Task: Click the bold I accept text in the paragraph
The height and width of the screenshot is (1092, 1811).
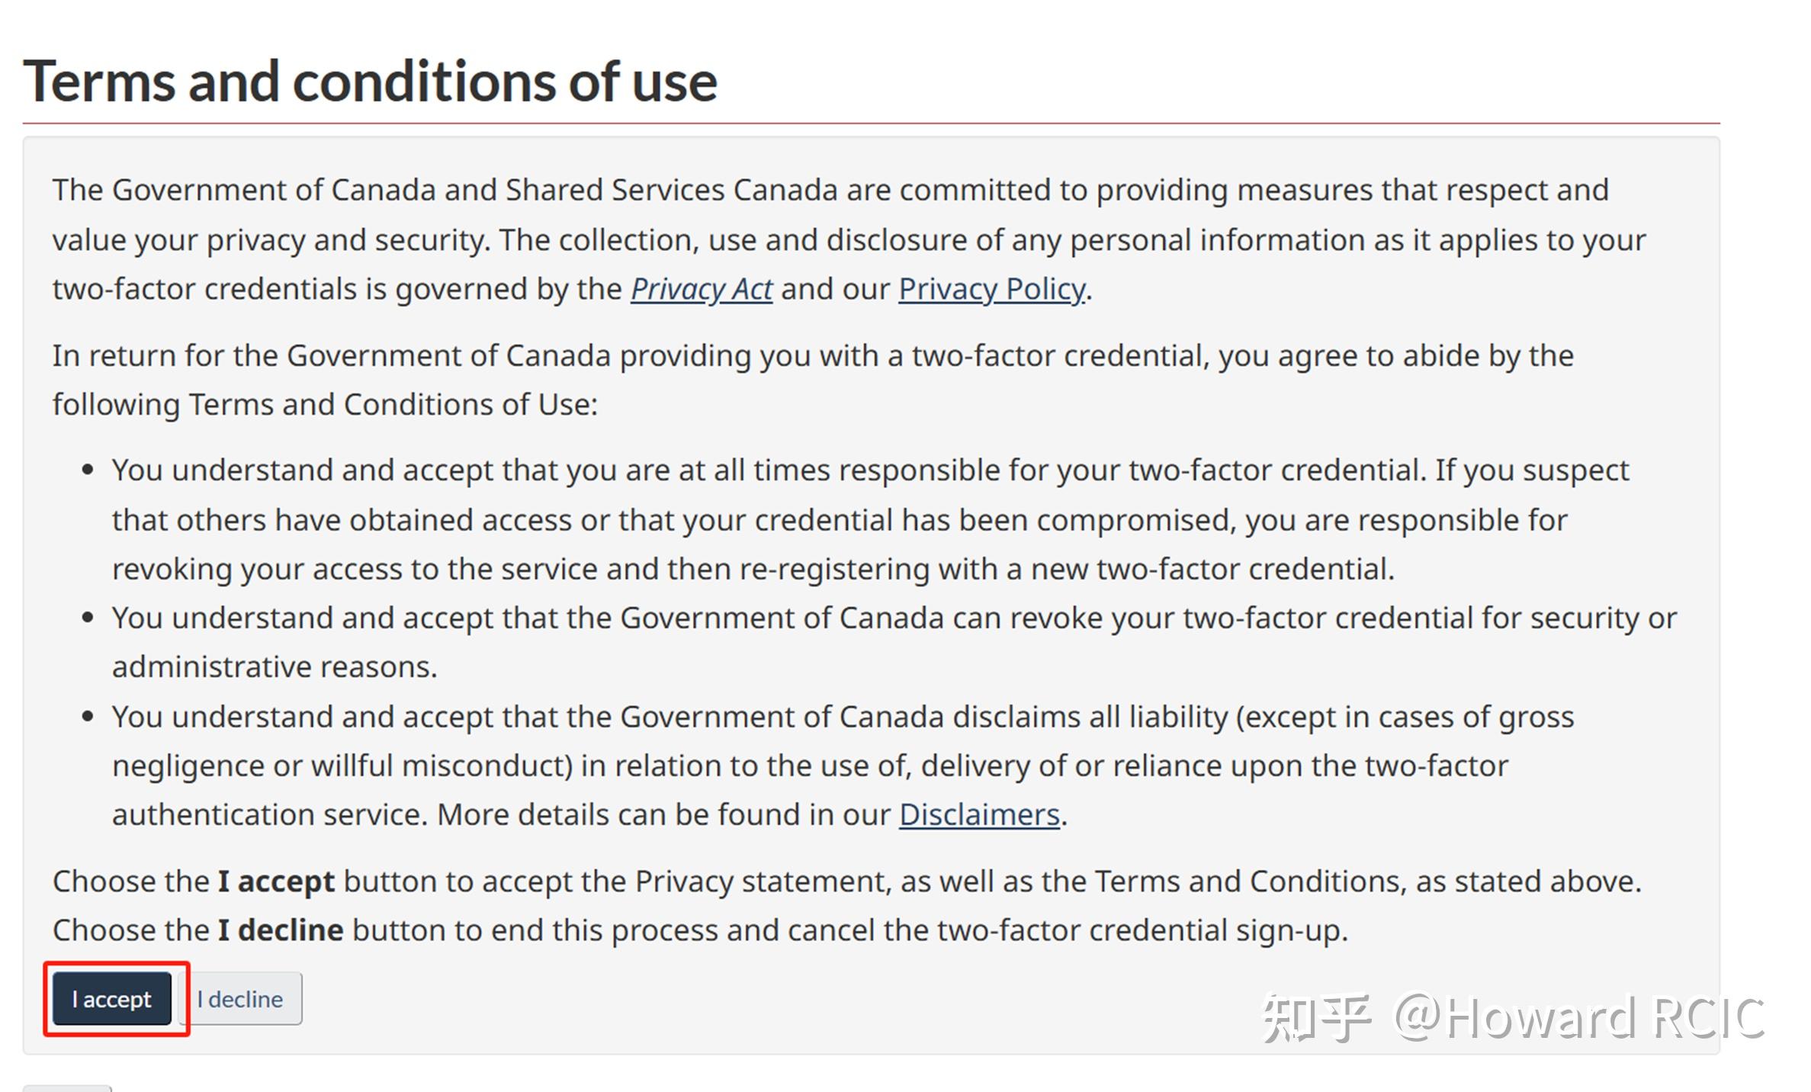Action: [x=276, y=882]
